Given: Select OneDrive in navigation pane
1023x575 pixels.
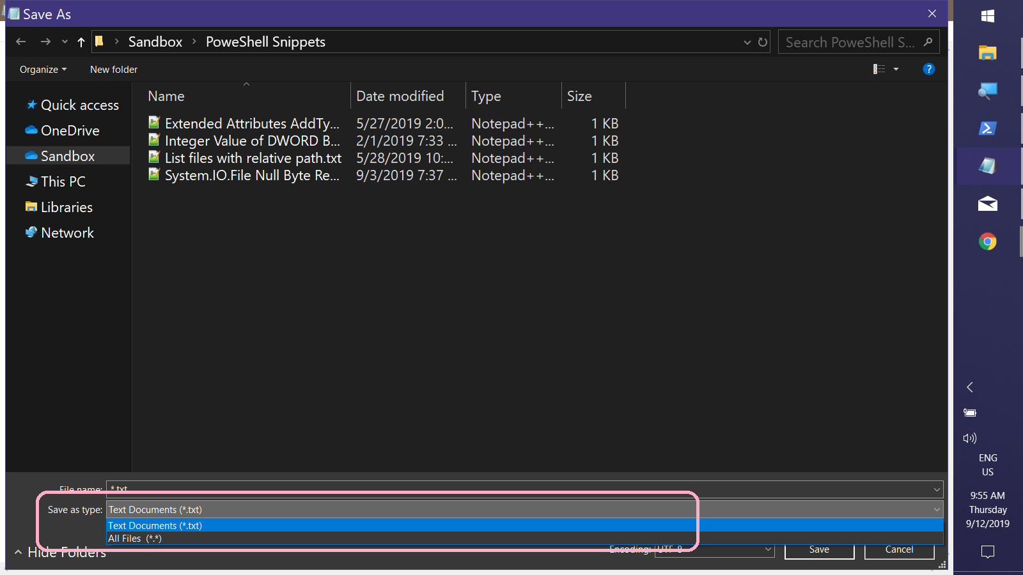Looking at the screenshot, I should (x=63, y=130).
